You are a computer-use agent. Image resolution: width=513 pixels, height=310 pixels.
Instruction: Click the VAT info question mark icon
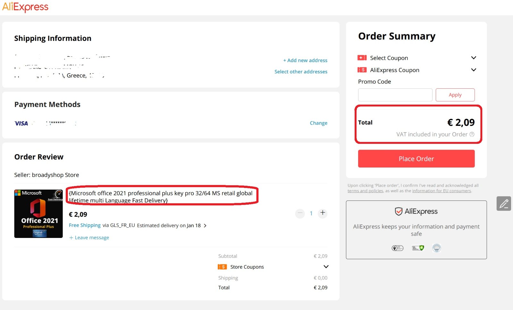(472, 134)
